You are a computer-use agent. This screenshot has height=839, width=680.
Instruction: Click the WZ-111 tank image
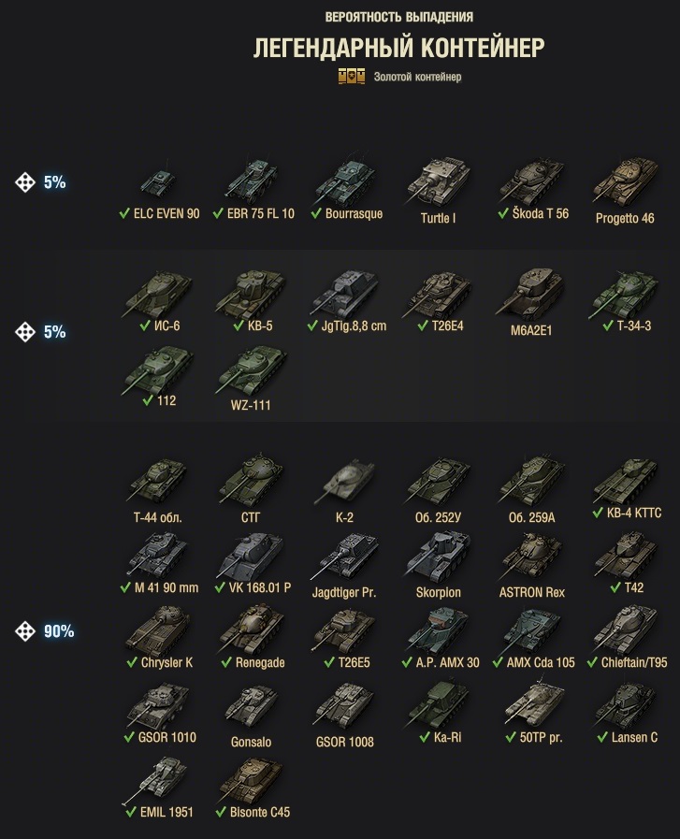pos(251,369)
